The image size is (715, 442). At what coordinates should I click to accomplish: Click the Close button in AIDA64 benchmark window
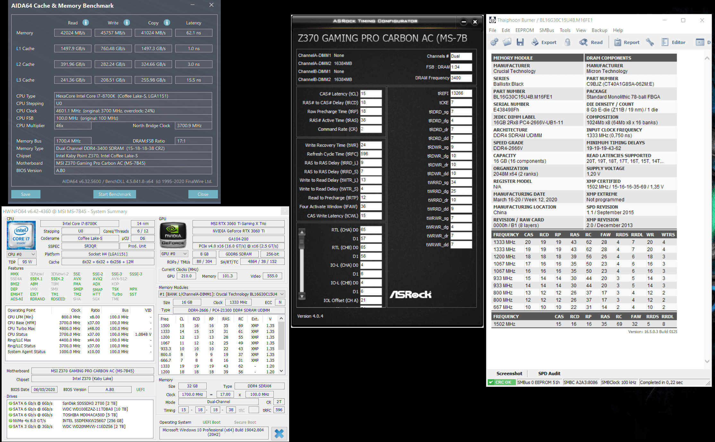[203, 194]
